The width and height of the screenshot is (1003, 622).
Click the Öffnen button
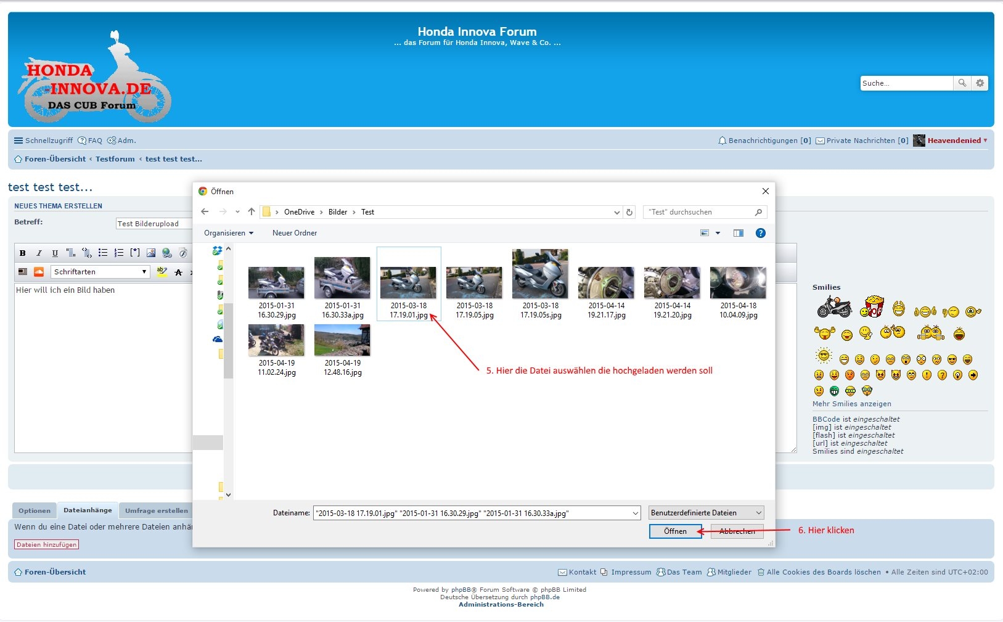[675, 531]
